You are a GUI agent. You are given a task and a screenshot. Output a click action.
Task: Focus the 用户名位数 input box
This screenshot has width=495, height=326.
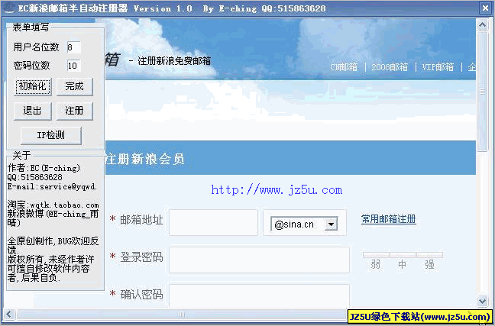(x=74, y=47)
